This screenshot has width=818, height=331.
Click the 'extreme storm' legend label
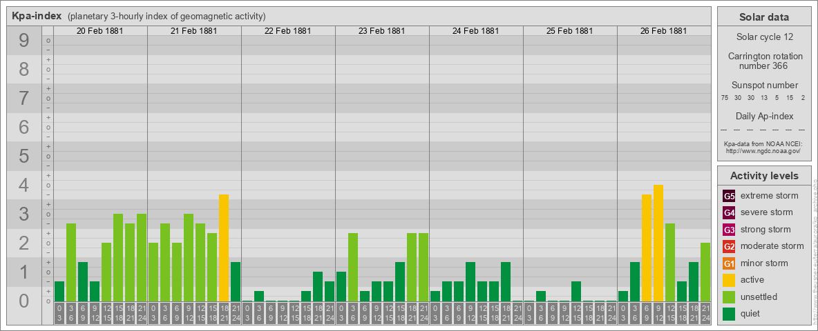[770, 196]
